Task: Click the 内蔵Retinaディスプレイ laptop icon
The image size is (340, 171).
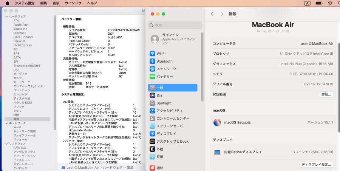Action: tap(217, 152)
